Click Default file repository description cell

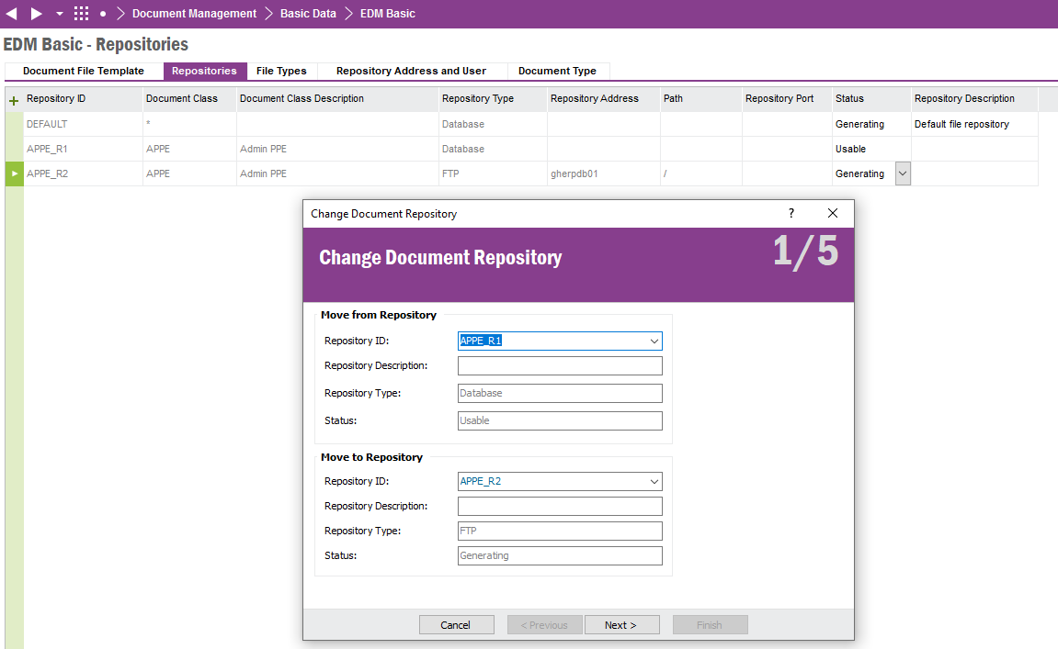pos(974,124)
